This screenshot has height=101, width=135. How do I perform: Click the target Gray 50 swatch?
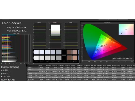pyautogui.click(x=53, y=58)
